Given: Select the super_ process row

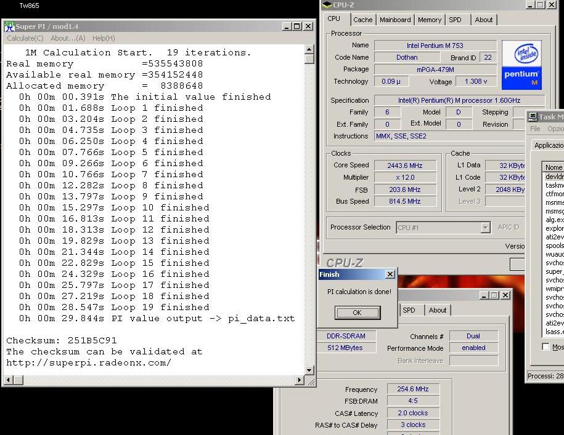Looking at the screenshot, I should (x=554, y=271).
